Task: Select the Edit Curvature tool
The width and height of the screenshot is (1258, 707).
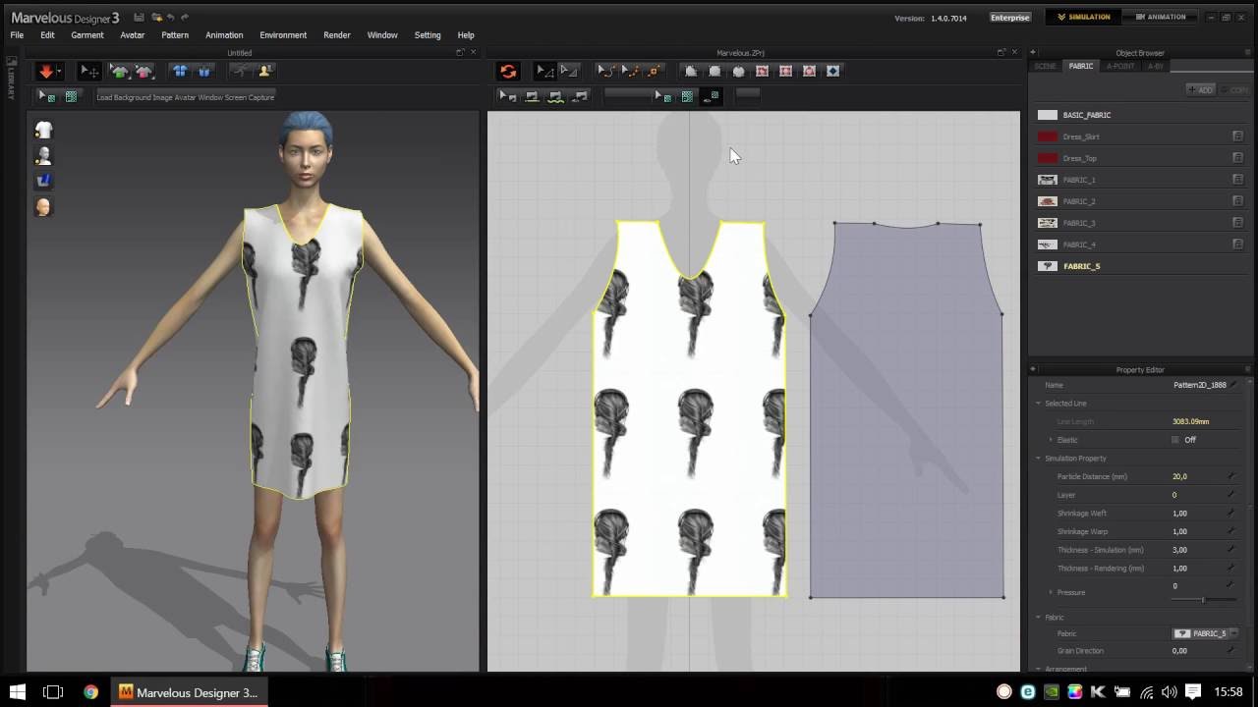Action: 605,72
